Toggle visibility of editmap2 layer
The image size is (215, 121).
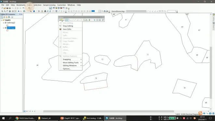tap(6, 23)
